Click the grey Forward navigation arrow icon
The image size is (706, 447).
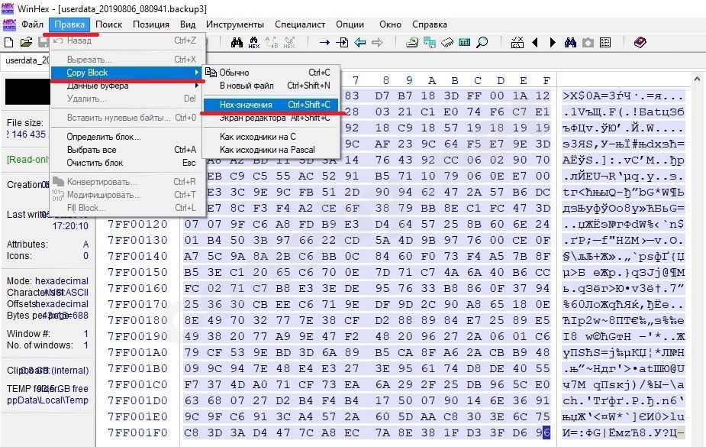point(377,42)
